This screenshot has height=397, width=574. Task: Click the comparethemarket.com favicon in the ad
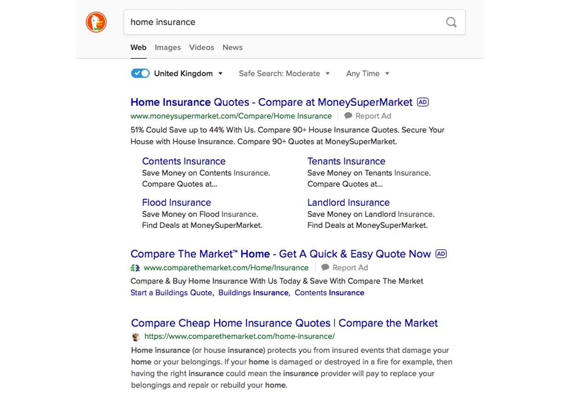[135, 268]
